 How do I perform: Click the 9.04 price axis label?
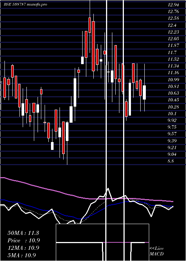(x=172, y=155)
